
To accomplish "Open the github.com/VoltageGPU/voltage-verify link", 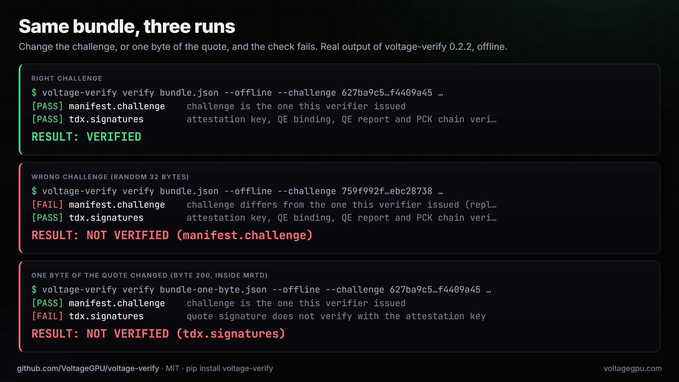I will click(88, 368).
